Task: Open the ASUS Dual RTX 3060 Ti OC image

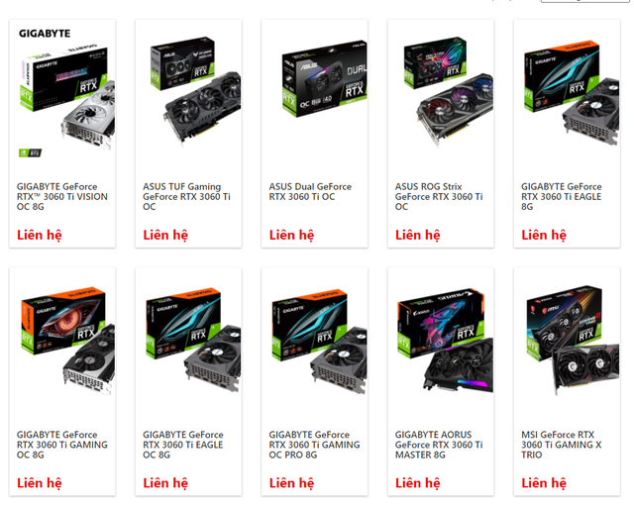Action: pyautogui.click(x=324, y=79)
